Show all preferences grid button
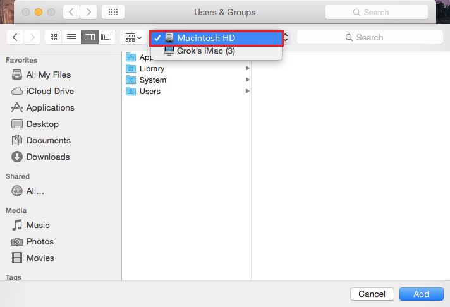Viewport: 450px width, 307px height. [x=113, y=12]
